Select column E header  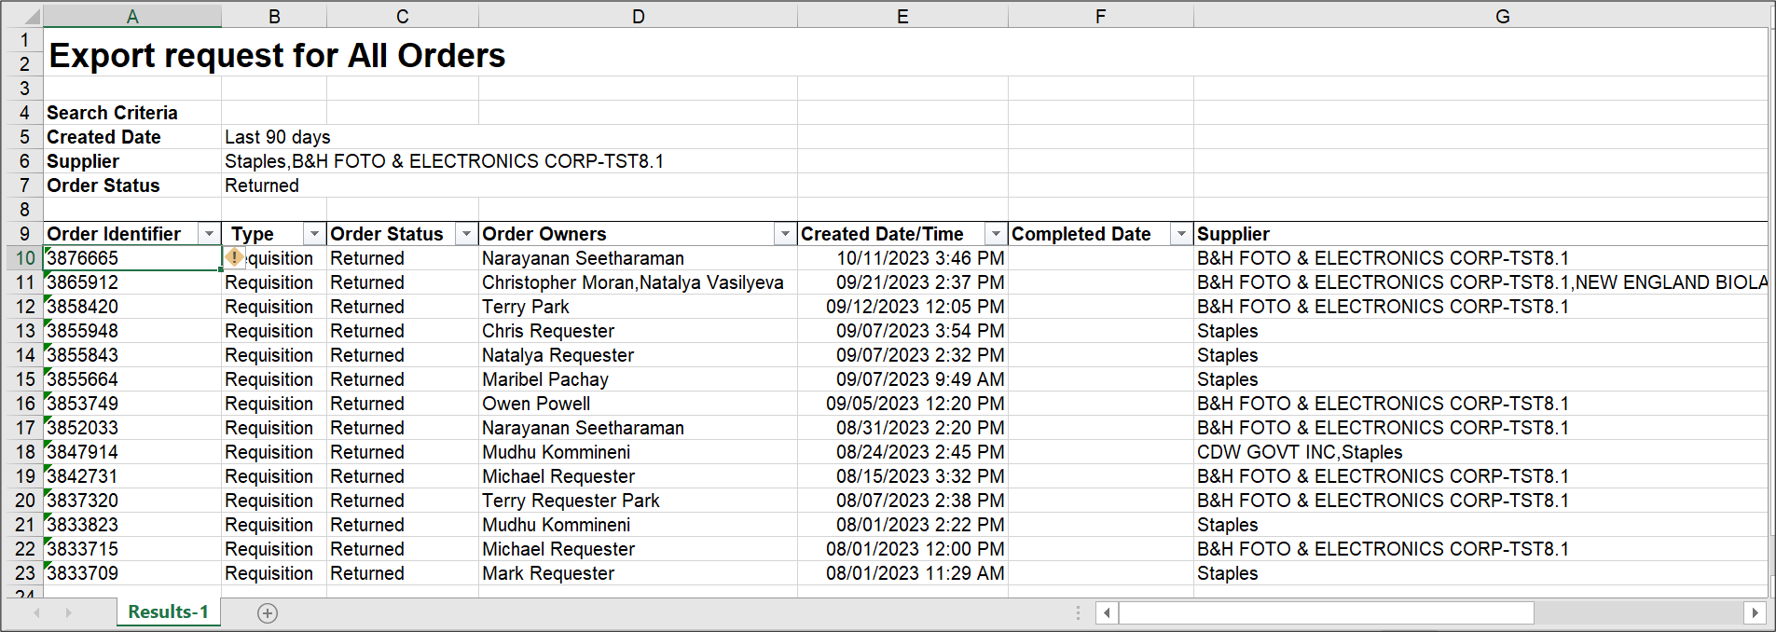click(x=902, y=16)
